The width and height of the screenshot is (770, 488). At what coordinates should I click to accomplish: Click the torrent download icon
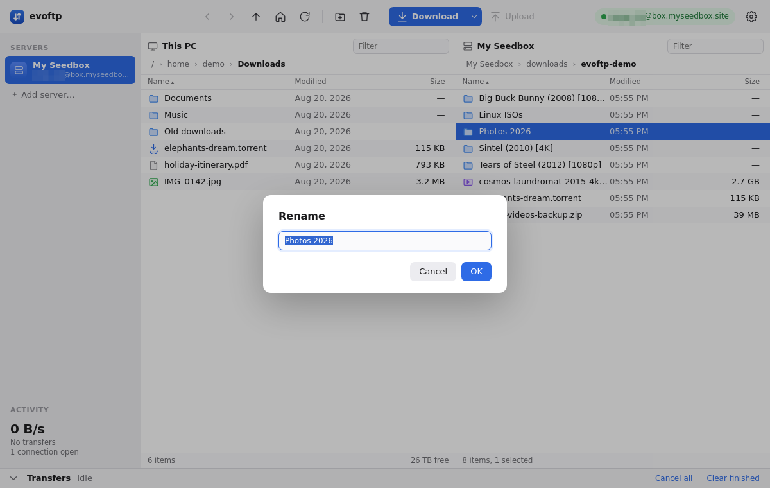point(153,149)
